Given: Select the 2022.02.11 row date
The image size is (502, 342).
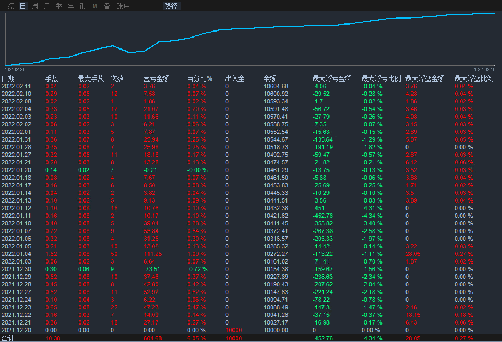Looking at the screenshot, I should [x=16, y=86].
